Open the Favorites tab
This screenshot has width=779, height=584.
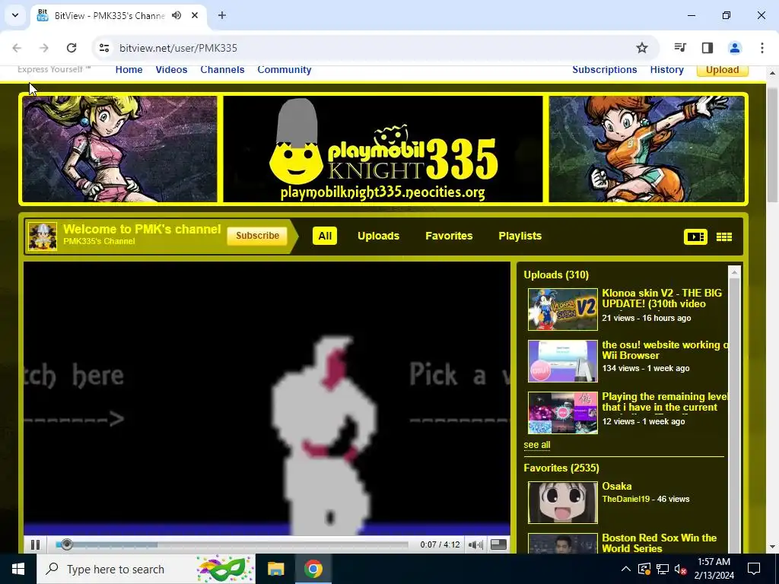(x=449, y=236)
